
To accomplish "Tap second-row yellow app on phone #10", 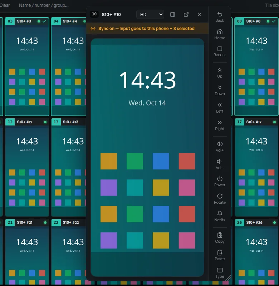I will [x=161, y=188].
